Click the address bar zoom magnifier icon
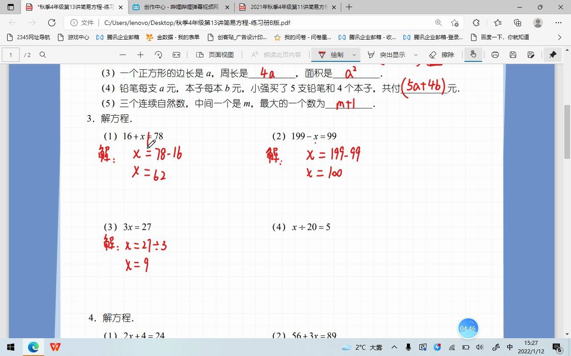 [x=439, y=23]
